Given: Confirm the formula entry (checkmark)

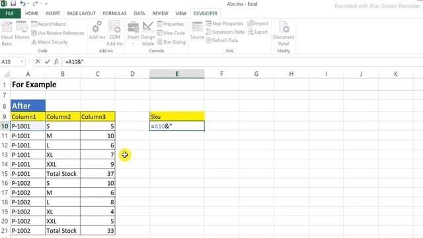Looking at the screenshot, I should pos(47,61).
